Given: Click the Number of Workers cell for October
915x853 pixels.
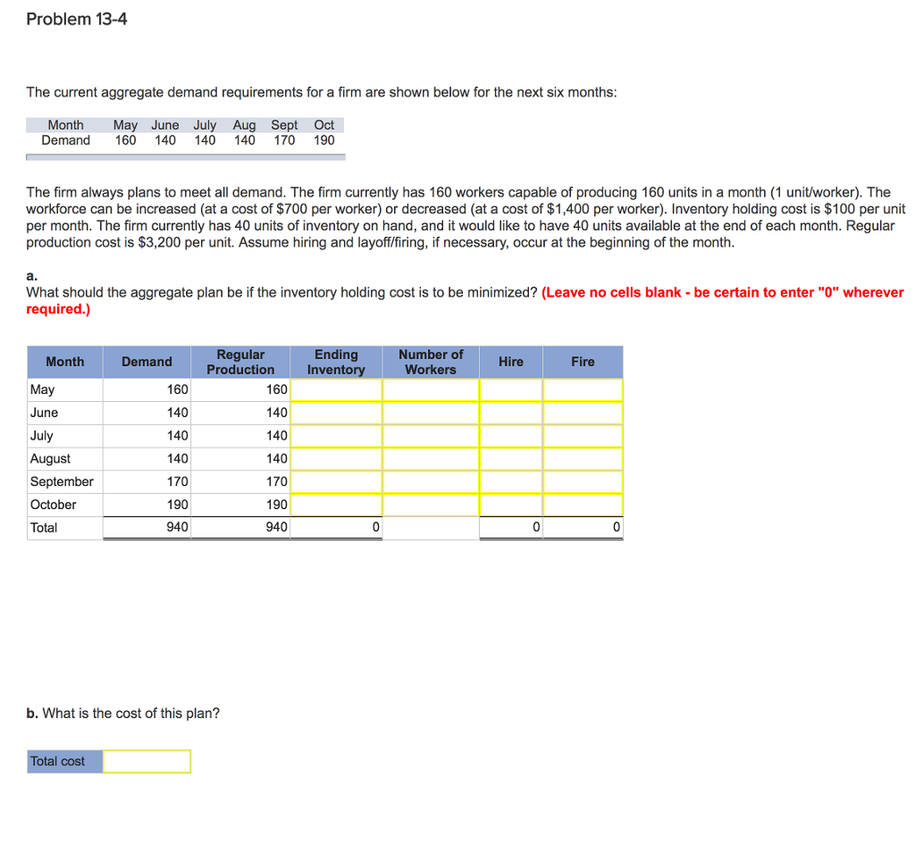Looking at the screenshot, I should (431, 505).
